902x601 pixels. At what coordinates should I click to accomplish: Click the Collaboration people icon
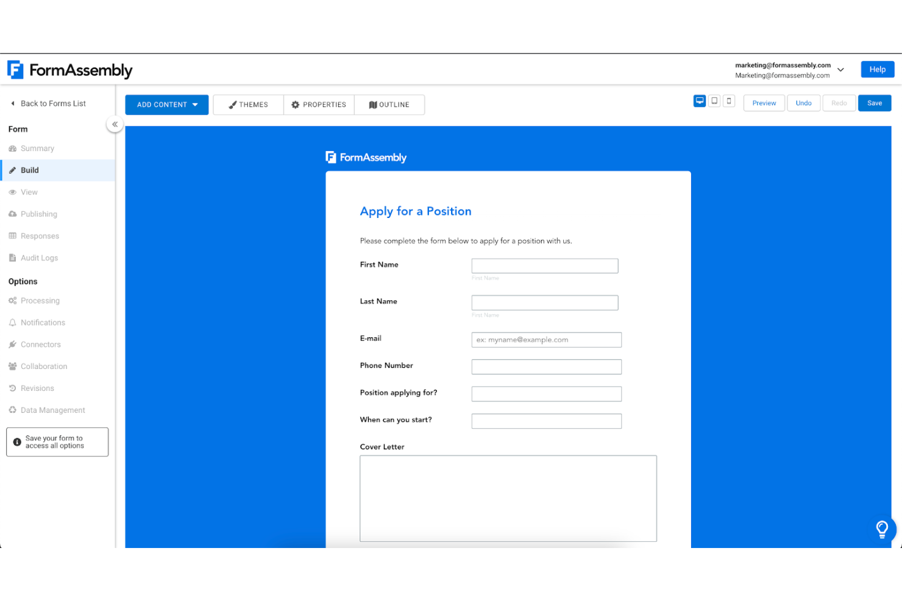pyautogui.click(x=12, y=367)
